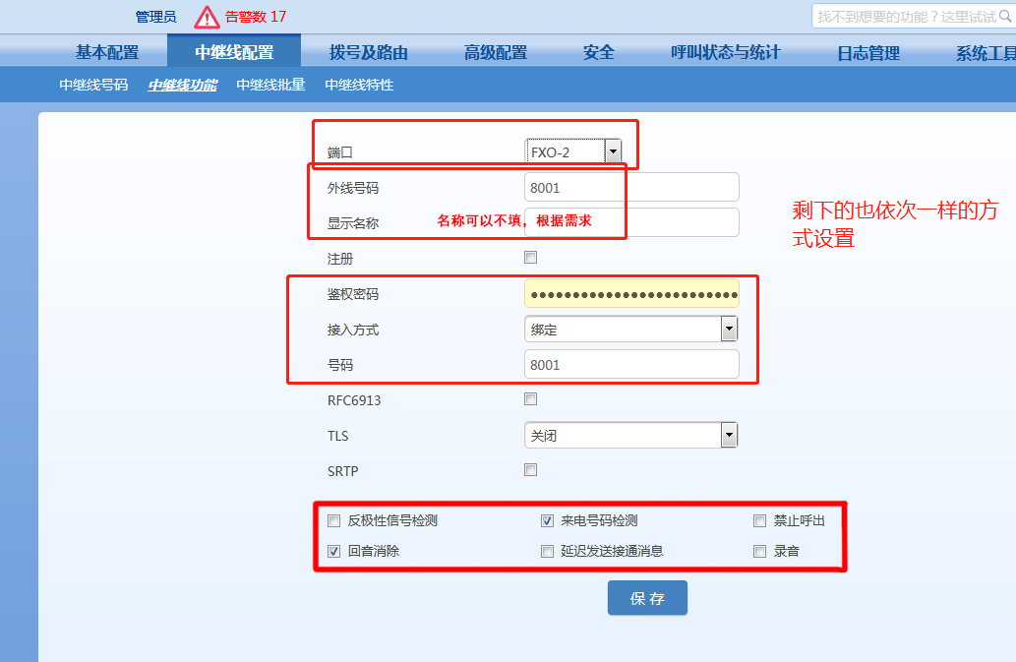This screenshot has height=662, width=1016.
Task: Open the 中继线批量 link
Action: pyautogui.click(x=270, y=85)
